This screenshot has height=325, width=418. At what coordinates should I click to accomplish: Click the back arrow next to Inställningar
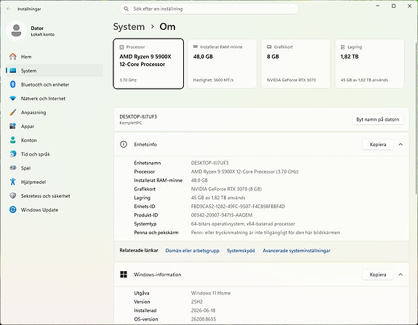pyautogui.click(x=9, y=9)
